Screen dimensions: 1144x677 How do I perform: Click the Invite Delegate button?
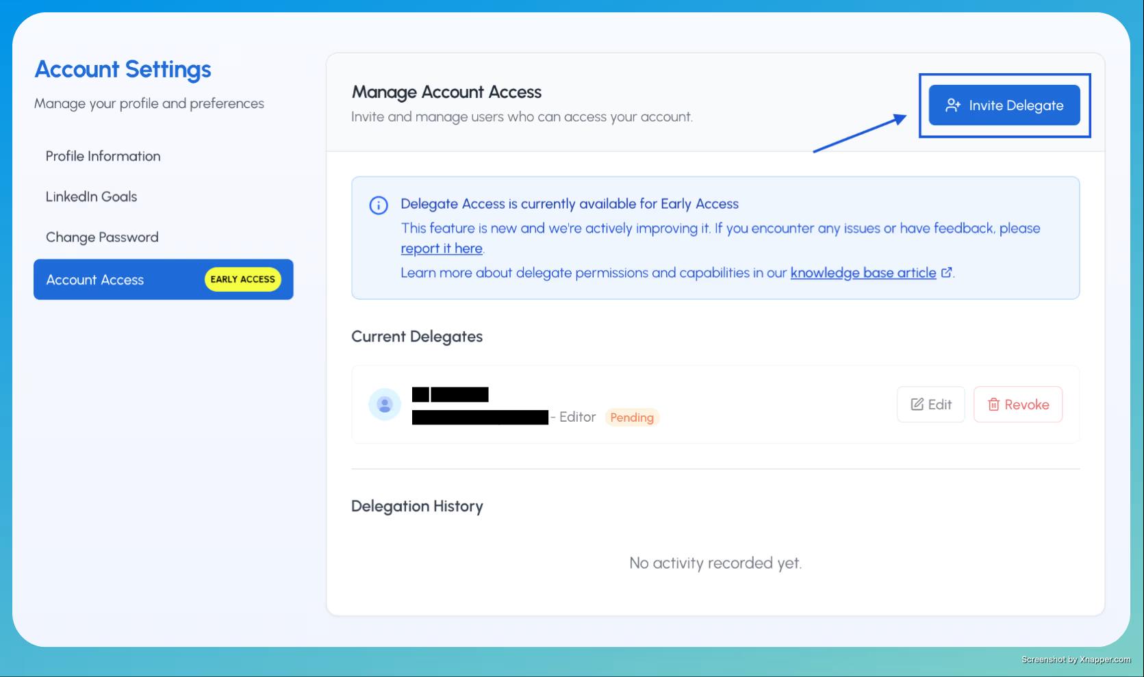coord(1004,105)
